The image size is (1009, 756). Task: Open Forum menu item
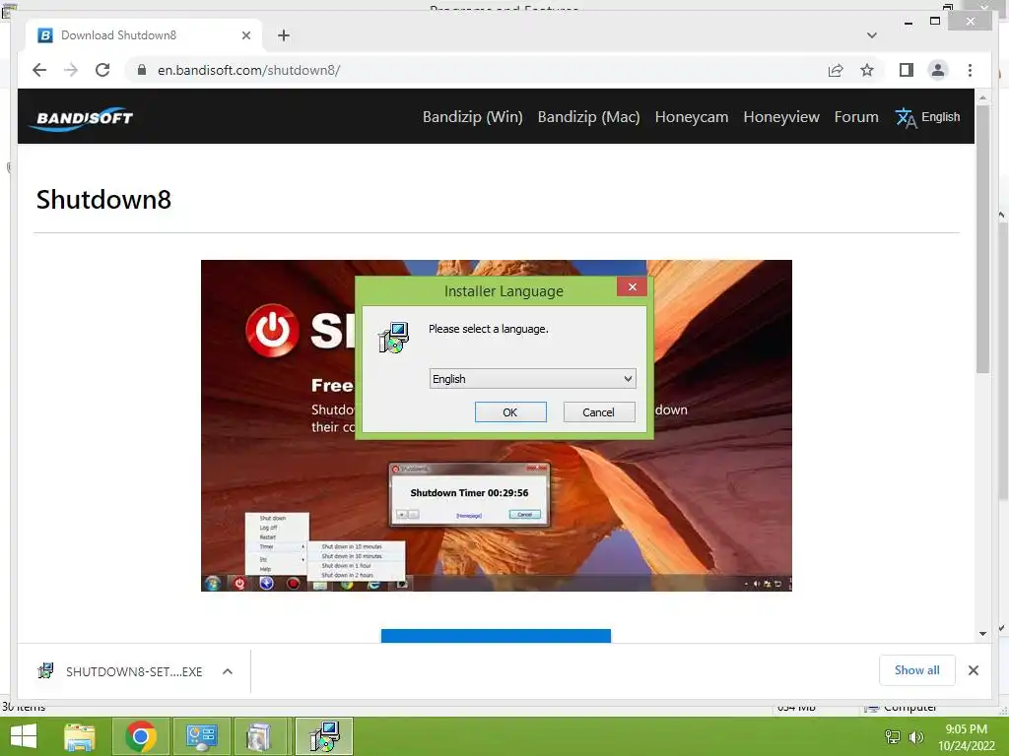point(856,117)
